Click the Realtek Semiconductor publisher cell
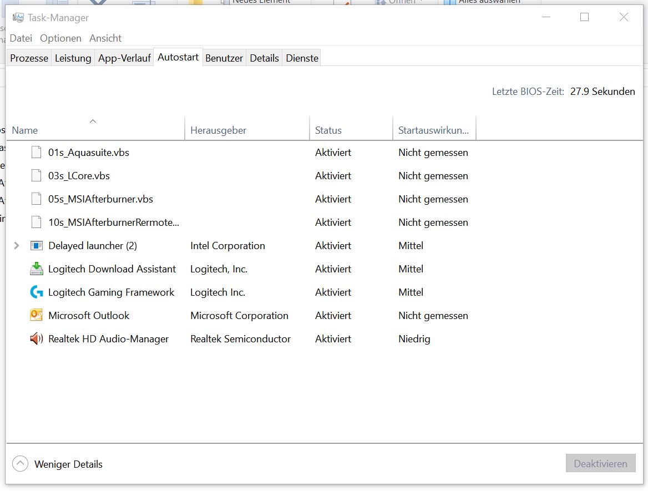Viewport: 648px width, 491px height. click(x=240, y=339)
